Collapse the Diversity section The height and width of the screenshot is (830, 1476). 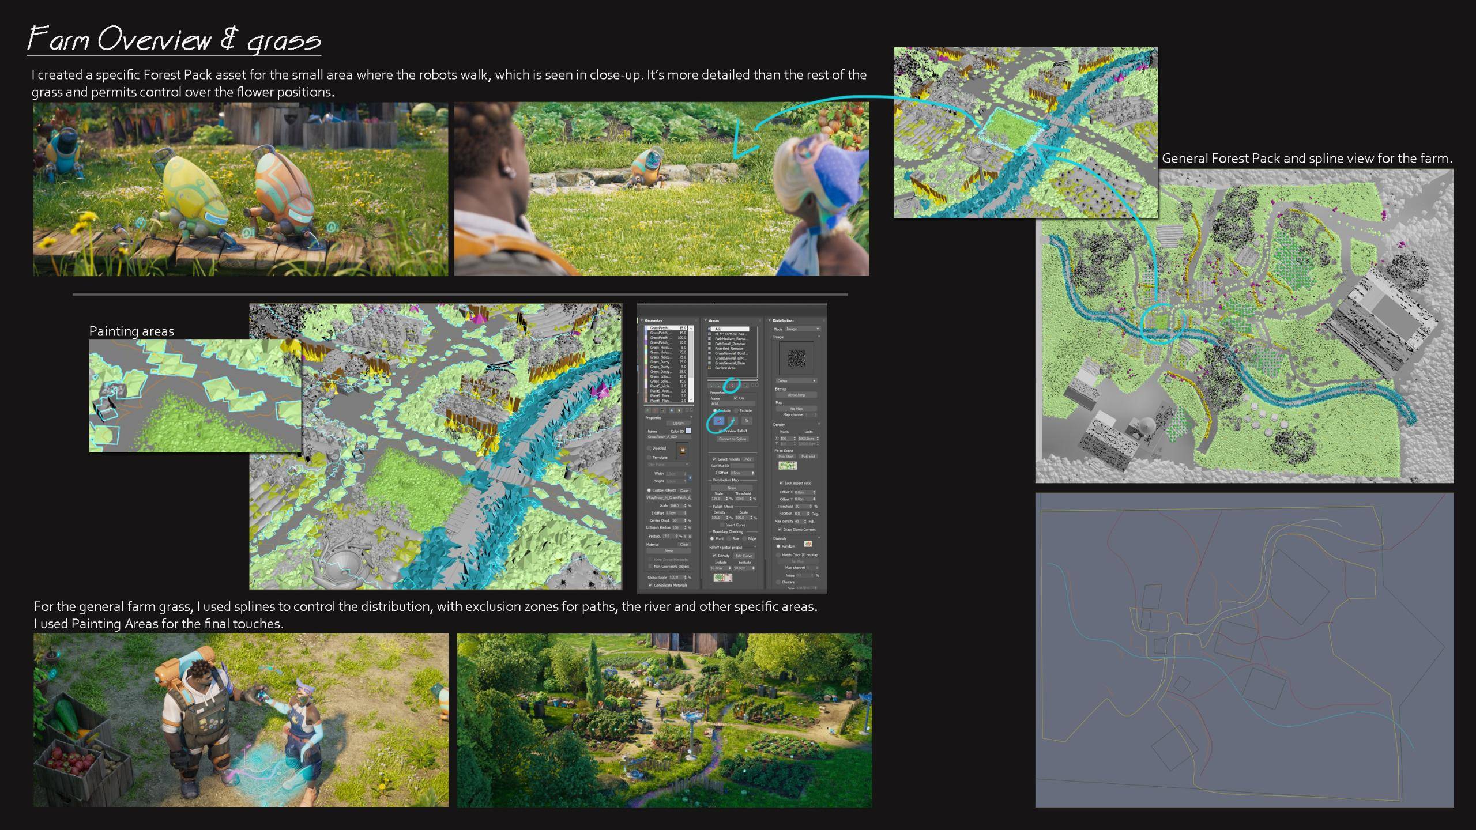[x=819, y=538]
